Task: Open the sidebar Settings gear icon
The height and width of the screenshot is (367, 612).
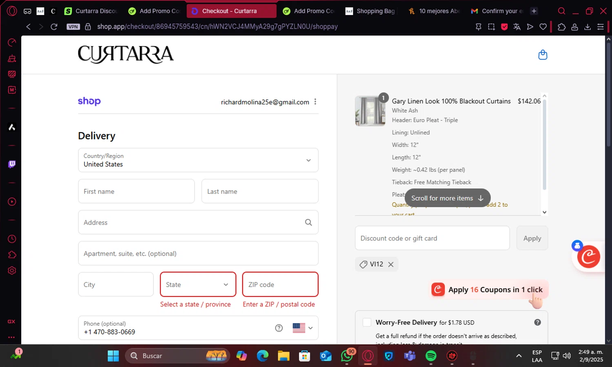Action: click(12, 270)
